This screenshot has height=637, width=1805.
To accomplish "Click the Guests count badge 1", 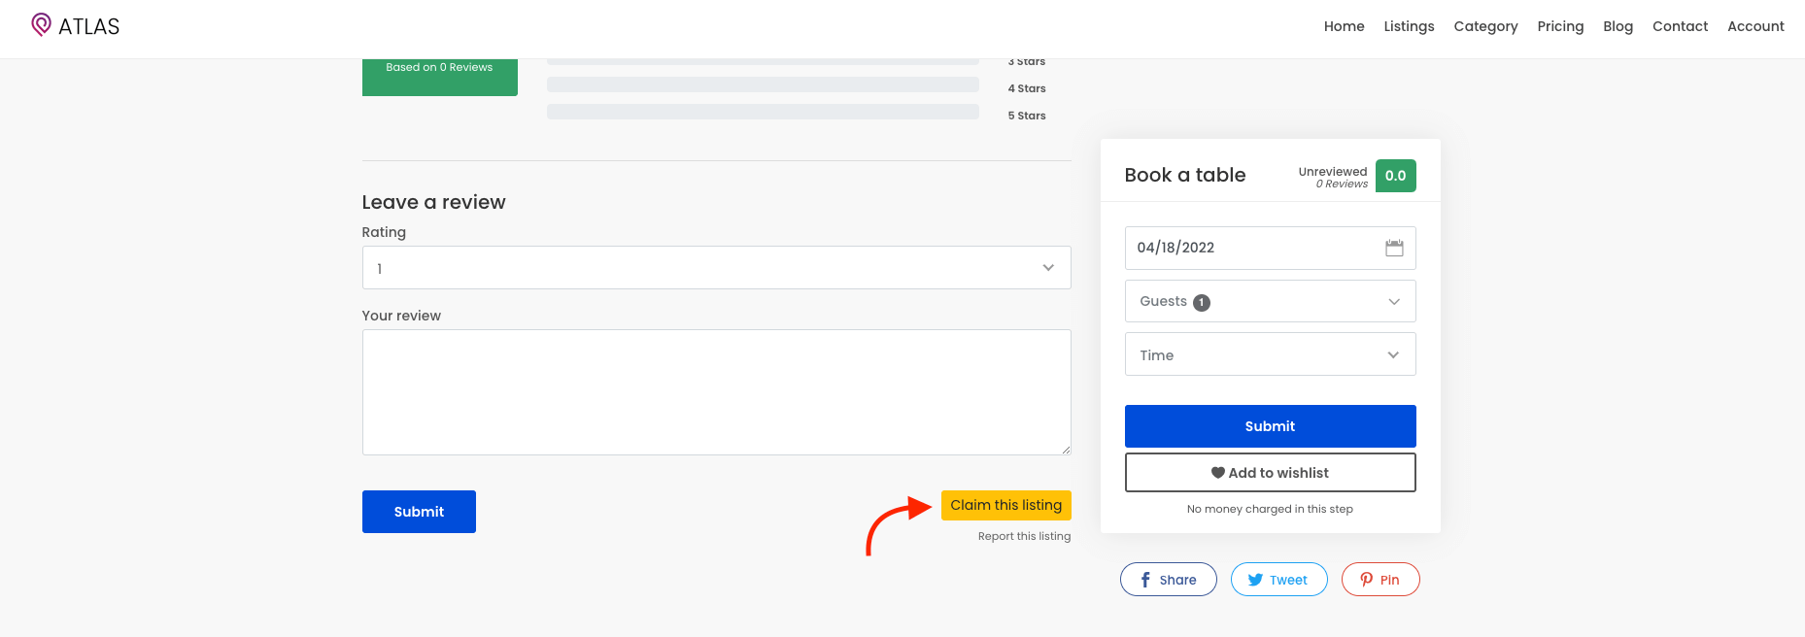I will pos(1202,302).
